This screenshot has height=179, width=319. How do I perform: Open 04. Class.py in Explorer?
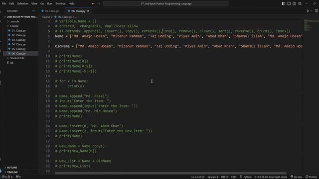click(x=20, y=44)
